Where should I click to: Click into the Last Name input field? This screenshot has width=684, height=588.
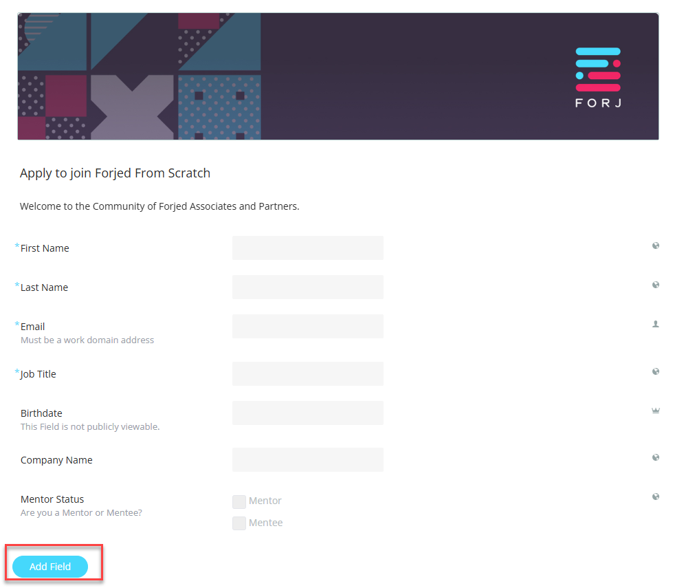308,287
